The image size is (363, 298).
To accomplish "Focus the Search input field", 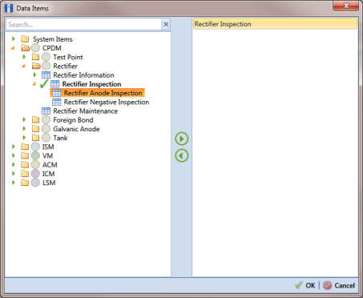I will tap(84, 25).
